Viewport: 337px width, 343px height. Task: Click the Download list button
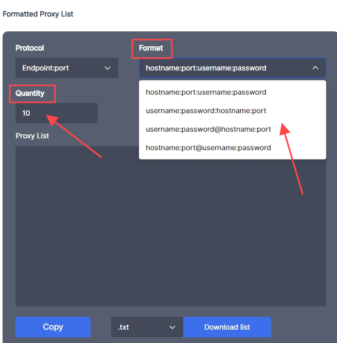(227, 327)
